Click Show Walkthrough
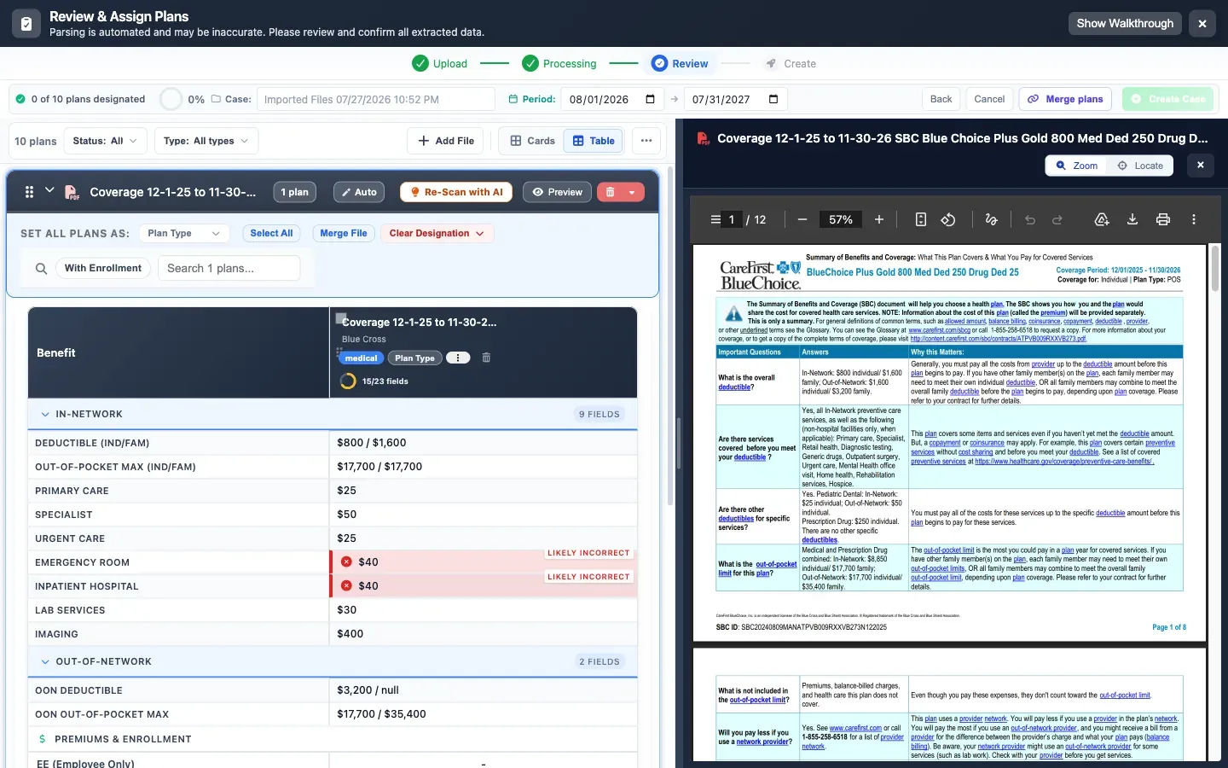The width and height of the screenshot is (1228, 768). (1125, 23)
